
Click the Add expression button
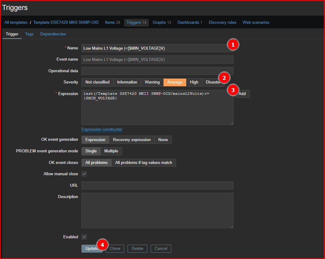click(x=242, y=94)
